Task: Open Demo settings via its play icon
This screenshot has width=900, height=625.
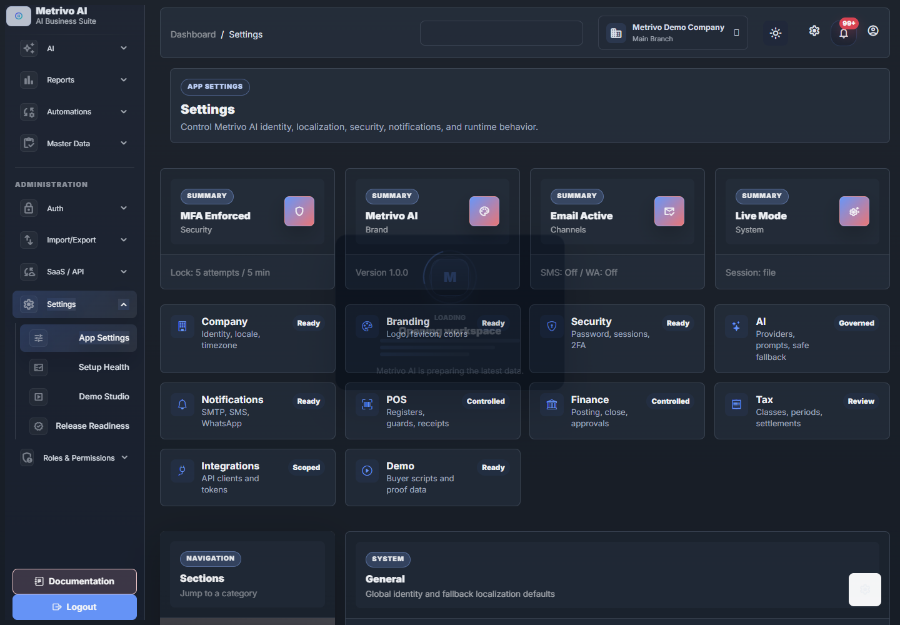Action: pos(367,471)
